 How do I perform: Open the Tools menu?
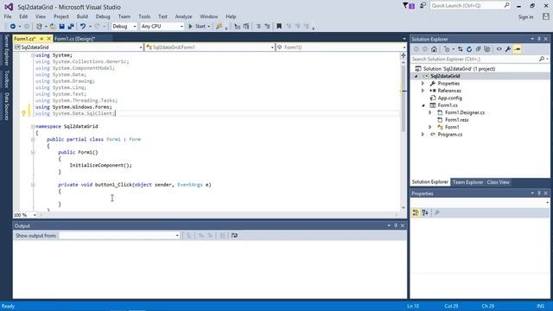pyautogui.click(x=144, y=16)
